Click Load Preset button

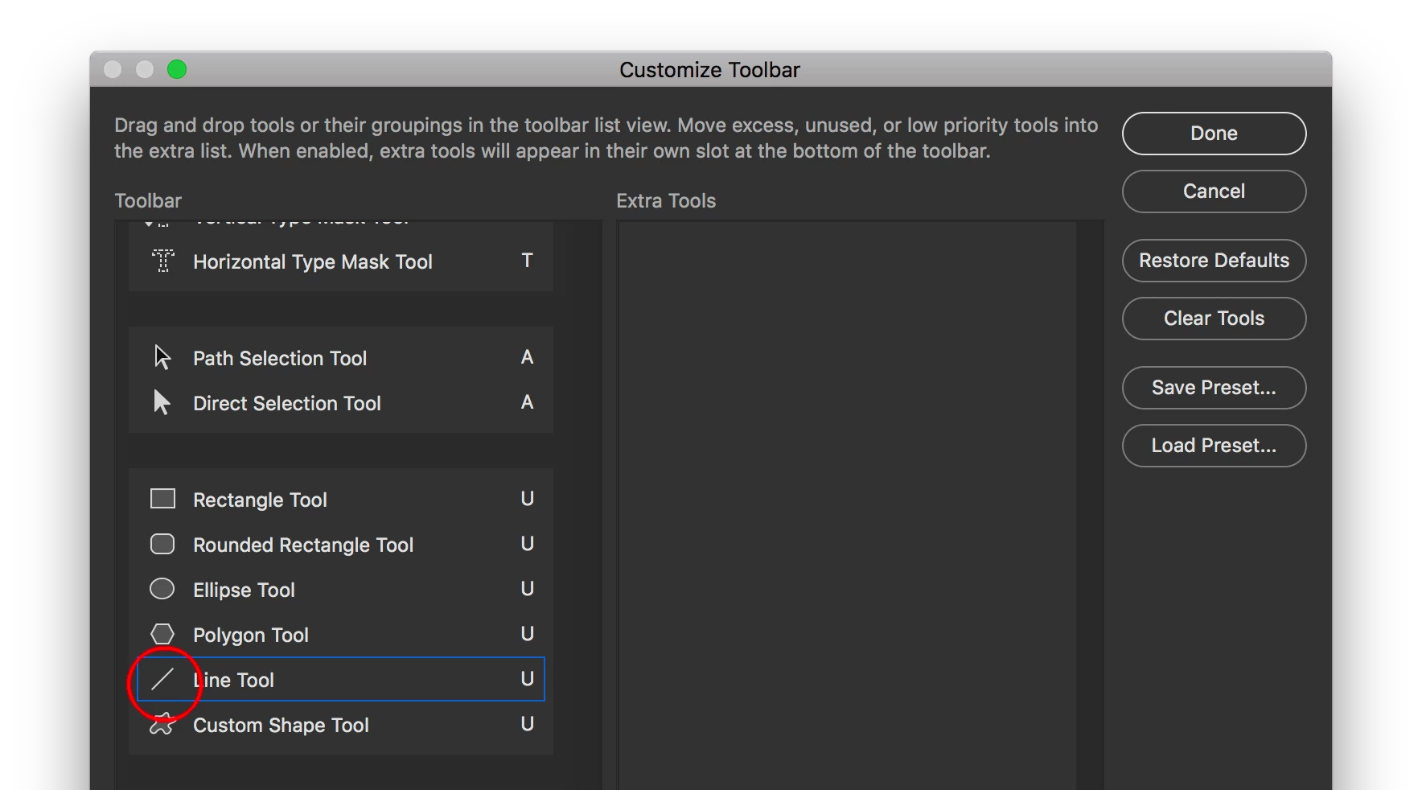tap(1214, 446)
